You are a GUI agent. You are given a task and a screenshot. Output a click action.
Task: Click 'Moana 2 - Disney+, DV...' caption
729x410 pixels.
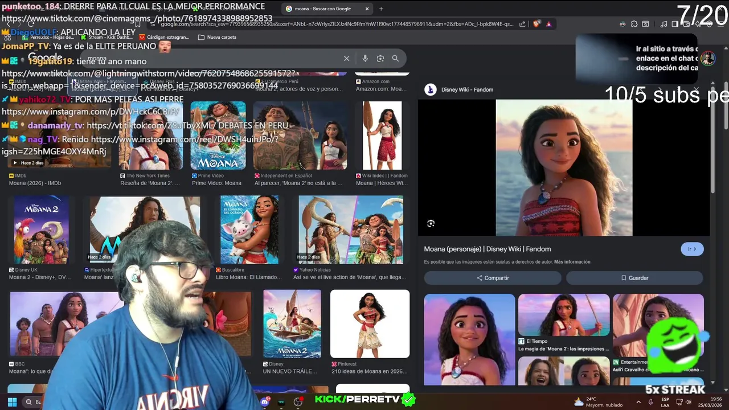coord(40,277)
